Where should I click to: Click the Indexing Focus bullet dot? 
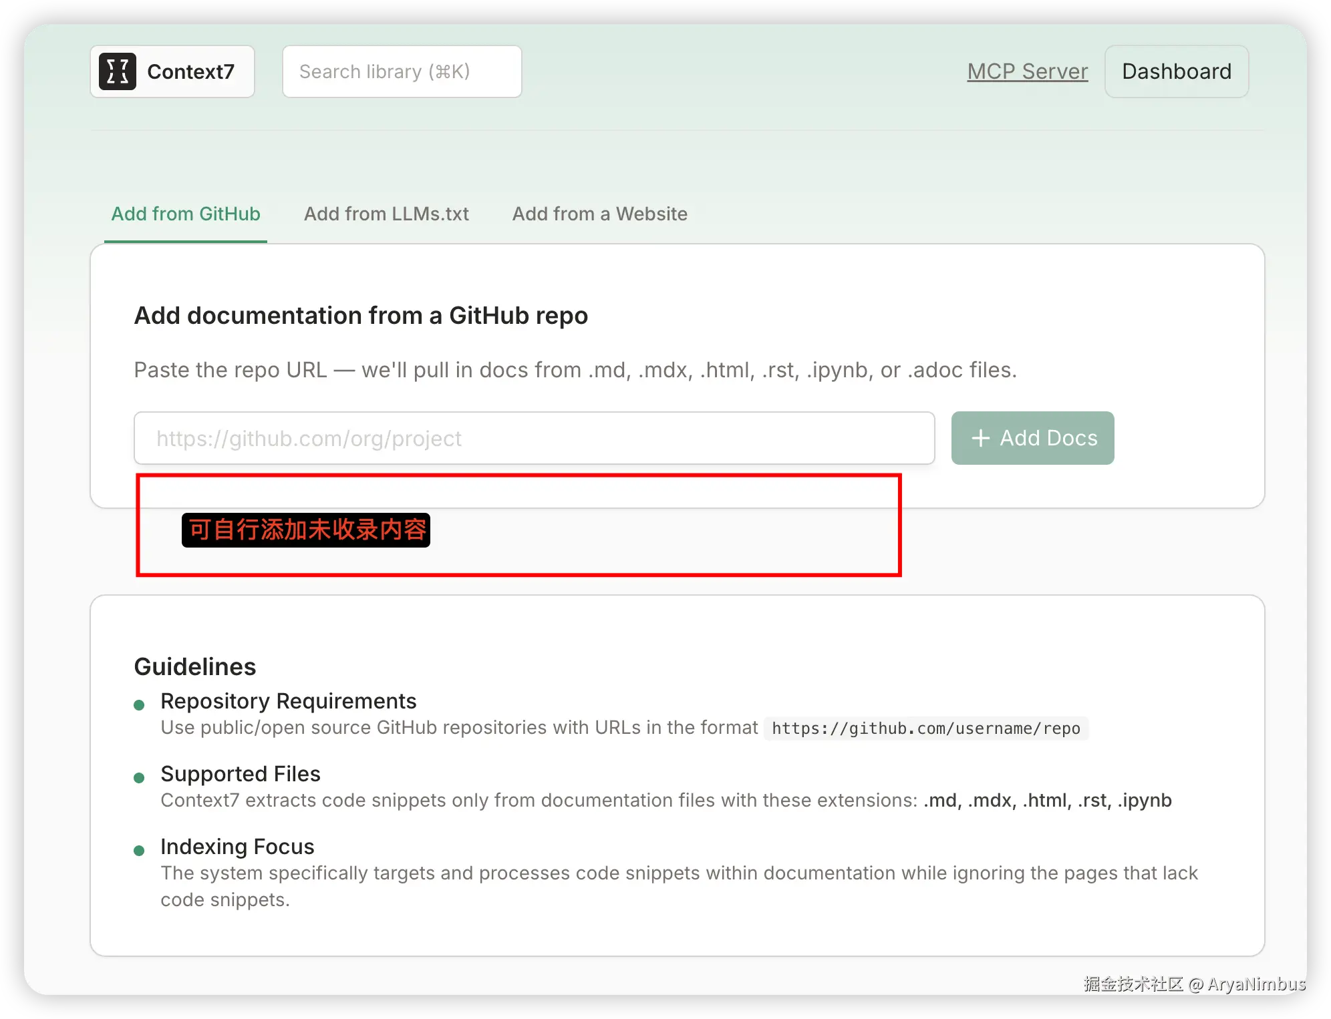(139, 851)
